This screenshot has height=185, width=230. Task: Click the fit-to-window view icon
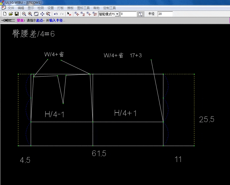pyautogui.click(x=36, y=14)
